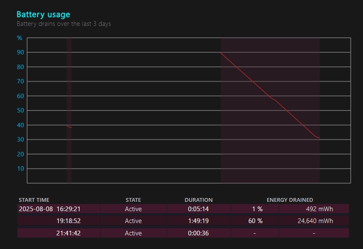The image size is (363, 249).
Task: Select the 2025-08-08 16:29:21 start time cell
Action: tap(50, 209)
